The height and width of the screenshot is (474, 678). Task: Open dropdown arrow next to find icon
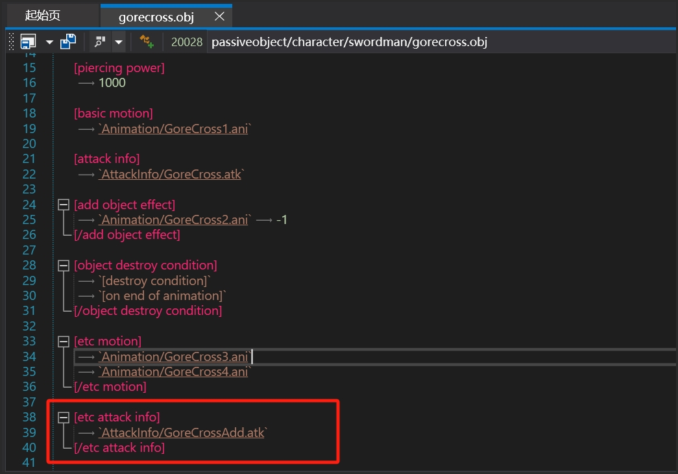click(118, 43)
